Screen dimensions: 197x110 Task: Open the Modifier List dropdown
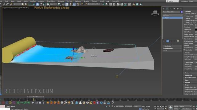click(172, 15)
